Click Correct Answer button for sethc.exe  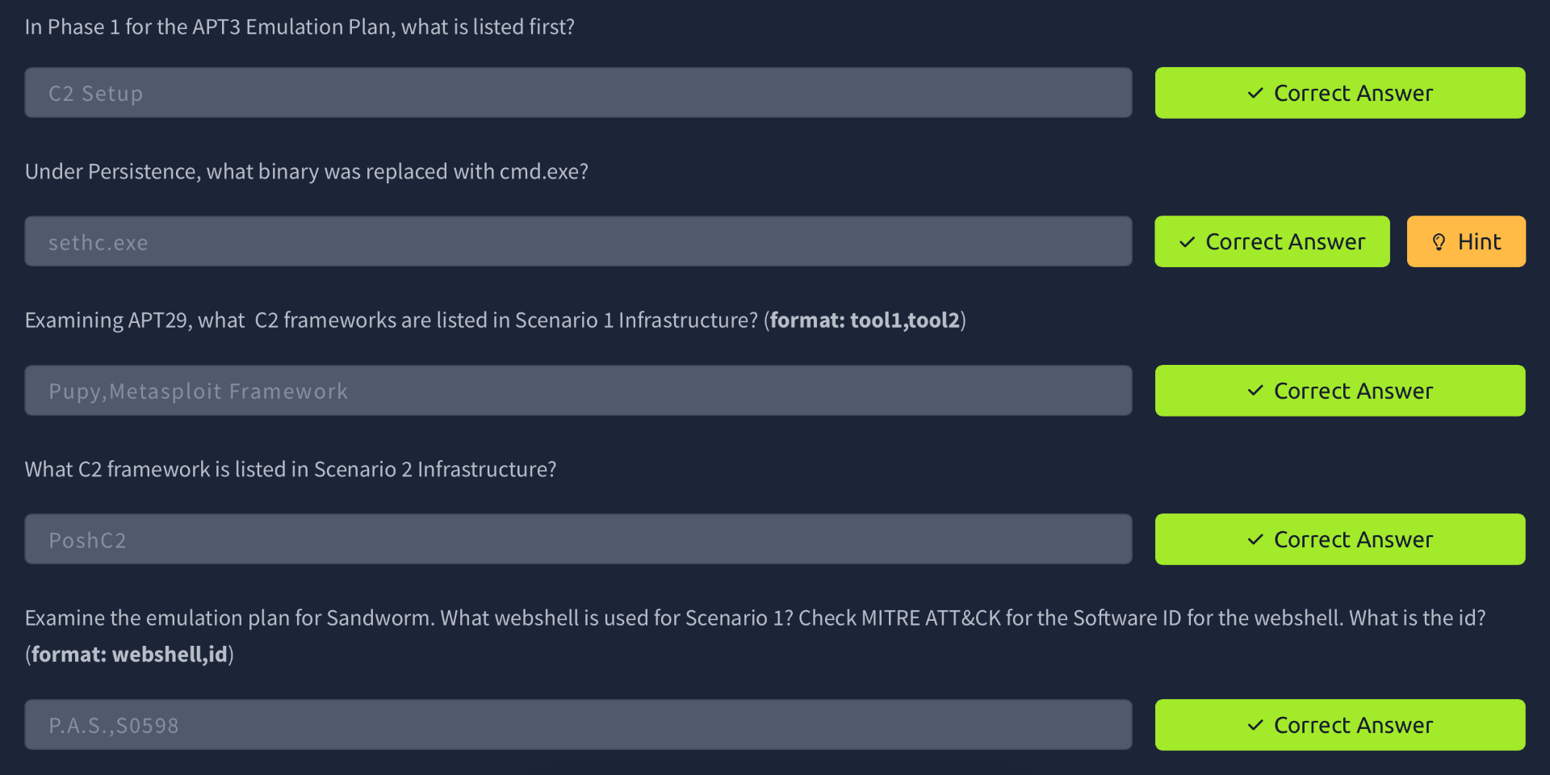tap(1272, 241)
